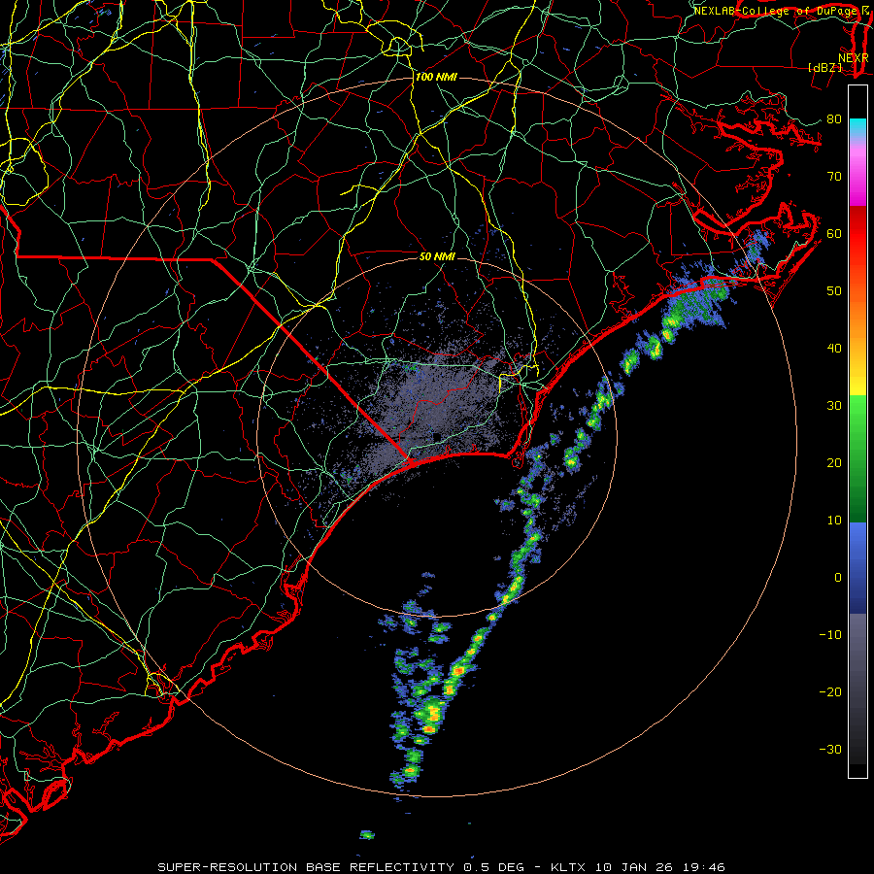Click the KLTX station identifier in the caption

[x=567, y=867]
